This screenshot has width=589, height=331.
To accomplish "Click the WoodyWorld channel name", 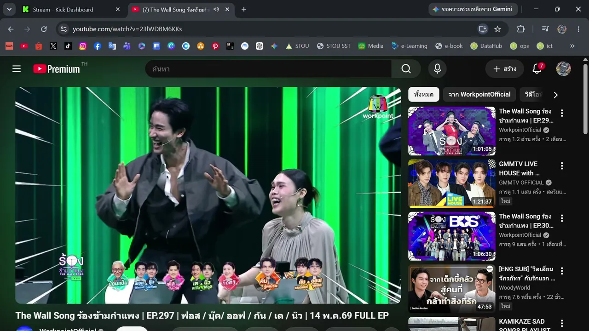I will 514,288.
